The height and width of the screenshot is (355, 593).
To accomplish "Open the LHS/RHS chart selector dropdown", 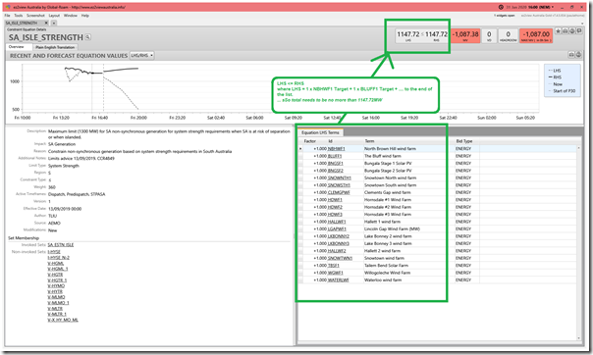I will 141,56.
